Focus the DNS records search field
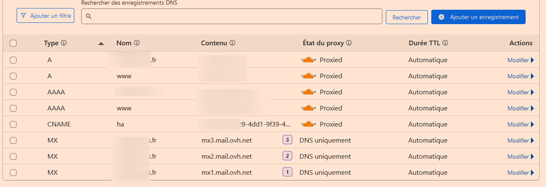This screenshot has width=546, height=187. 232,16
